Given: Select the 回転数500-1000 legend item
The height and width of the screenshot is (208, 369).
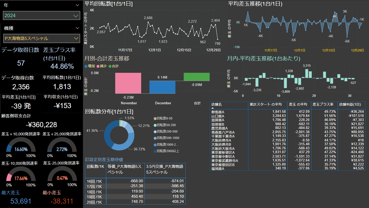Looking at the screenshot, I should 155,138.
